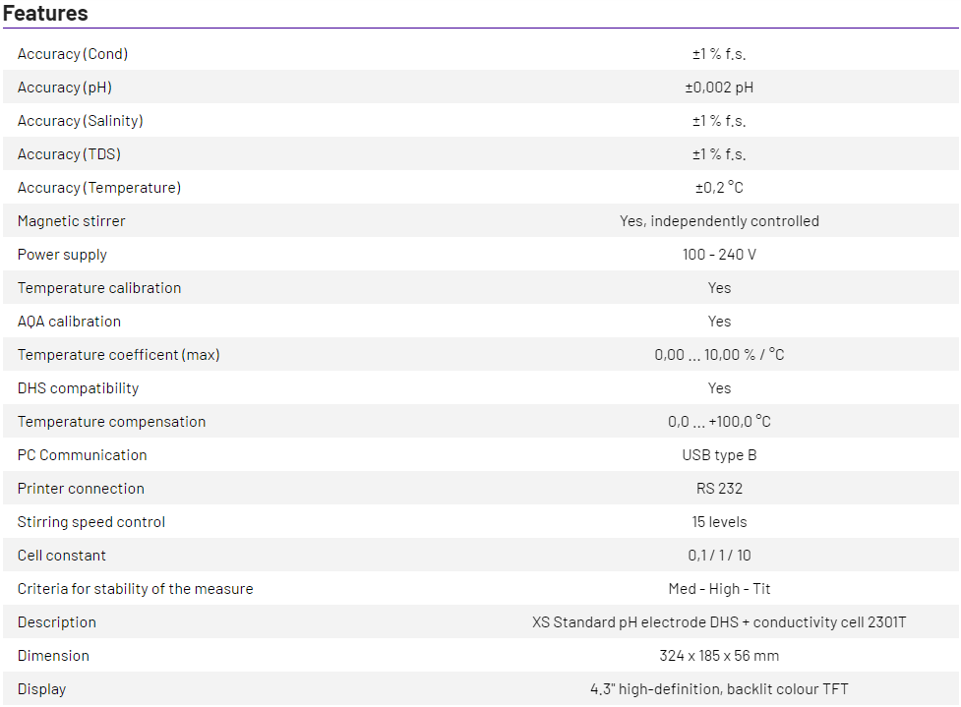Click the Accuracy (Cond) row label

click(x=73, y=54)
